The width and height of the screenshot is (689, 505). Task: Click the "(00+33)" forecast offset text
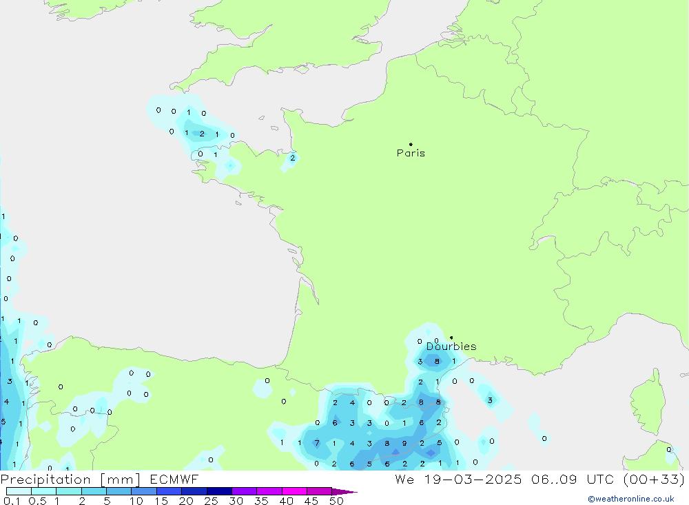click(654, 479)
